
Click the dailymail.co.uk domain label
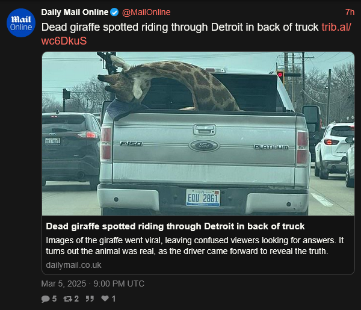click(x=73, y=265)
